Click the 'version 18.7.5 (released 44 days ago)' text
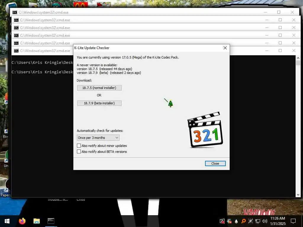 pyautogui.click(x=104, y=69)
